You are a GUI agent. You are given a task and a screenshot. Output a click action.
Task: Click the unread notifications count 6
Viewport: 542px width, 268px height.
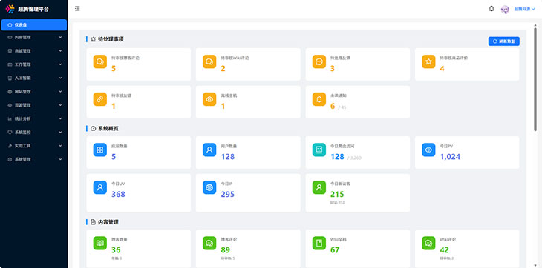click(333, 106)
